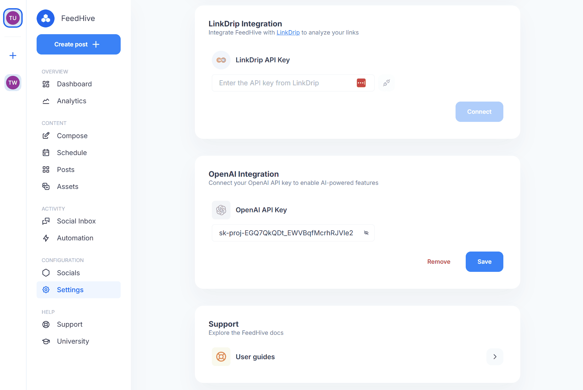This screenshot has width=583, height=390.
Task: Click the Compose pencil icon
Action: (46, 136)
